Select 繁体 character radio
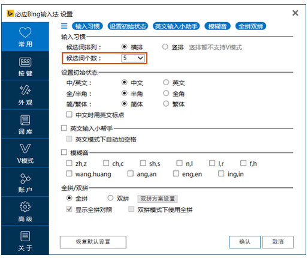The image size is (308, 258). point(166,104)
